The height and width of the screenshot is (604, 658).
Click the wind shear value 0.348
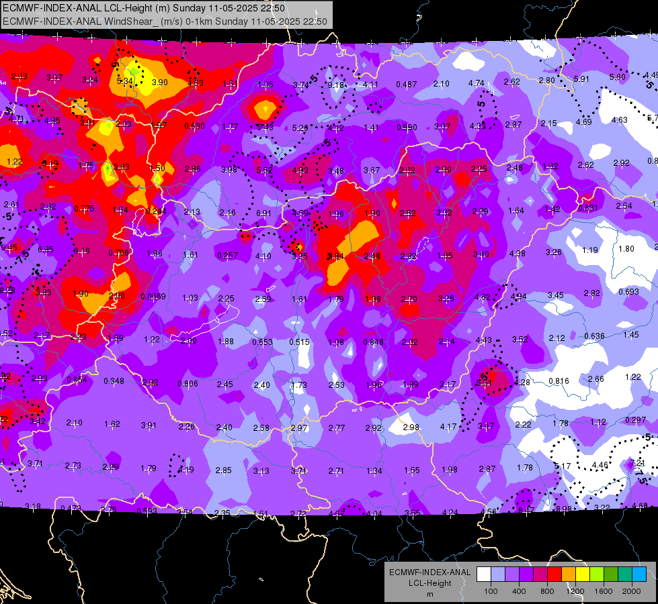point(114,381)
